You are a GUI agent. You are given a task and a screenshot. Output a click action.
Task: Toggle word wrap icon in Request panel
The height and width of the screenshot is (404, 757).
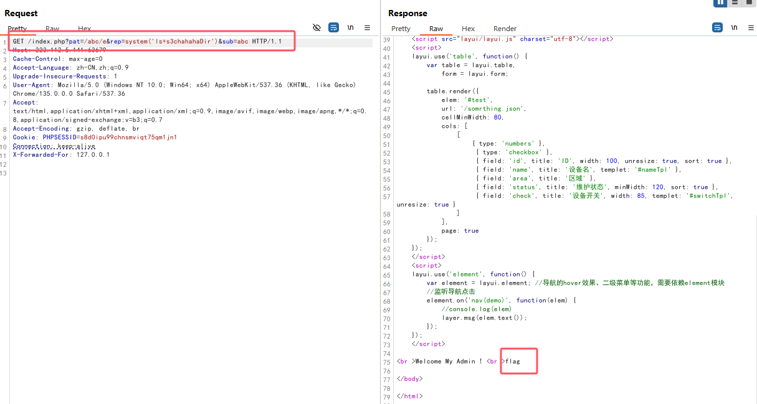(334, 27)
